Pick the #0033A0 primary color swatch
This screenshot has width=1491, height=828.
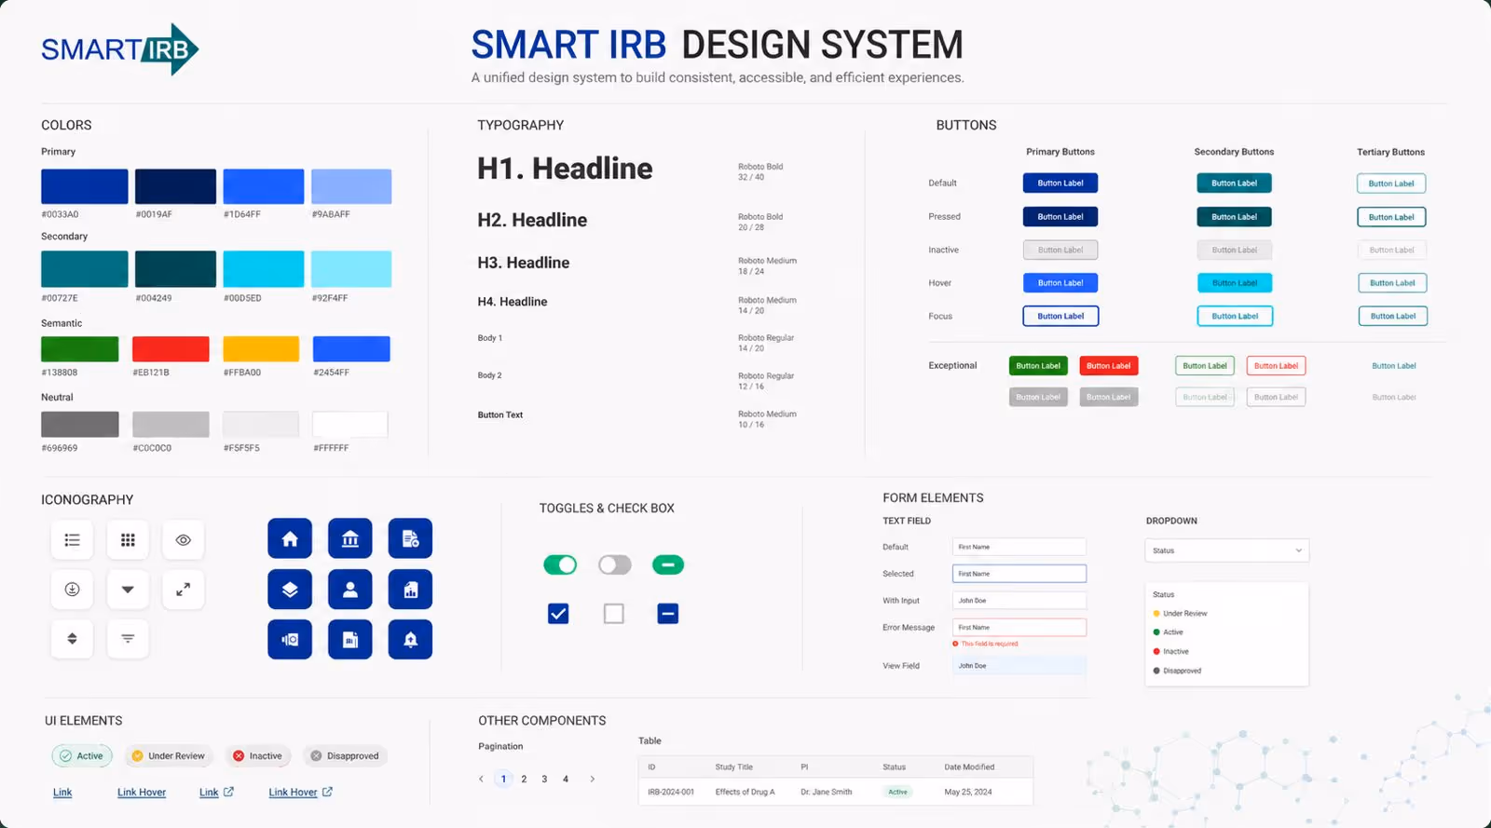tap(85, 186)
